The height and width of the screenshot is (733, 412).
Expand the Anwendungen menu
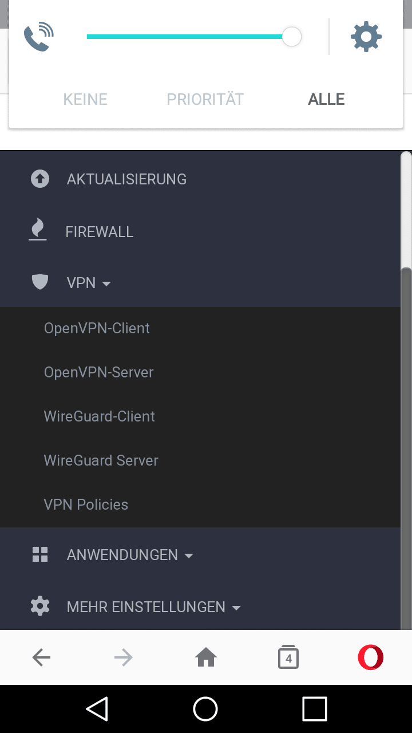coord(130,555)
